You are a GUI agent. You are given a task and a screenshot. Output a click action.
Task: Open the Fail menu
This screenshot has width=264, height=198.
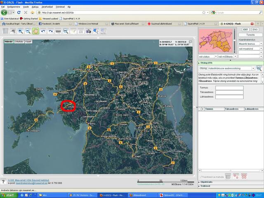(x=3, y=7)
